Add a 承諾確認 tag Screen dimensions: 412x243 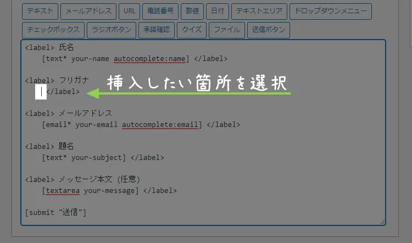[x=157, y=30]
